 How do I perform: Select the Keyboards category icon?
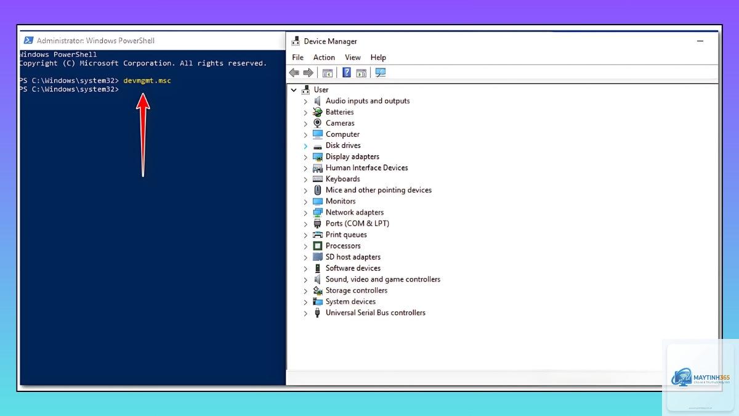318,179
